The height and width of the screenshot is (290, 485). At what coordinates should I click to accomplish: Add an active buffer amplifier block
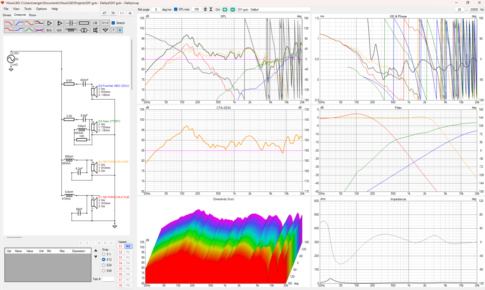coord(49,23)
